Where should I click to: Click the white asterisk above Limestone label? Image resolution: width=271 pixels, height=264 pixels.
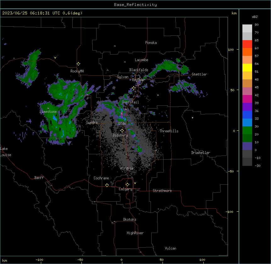48,108
